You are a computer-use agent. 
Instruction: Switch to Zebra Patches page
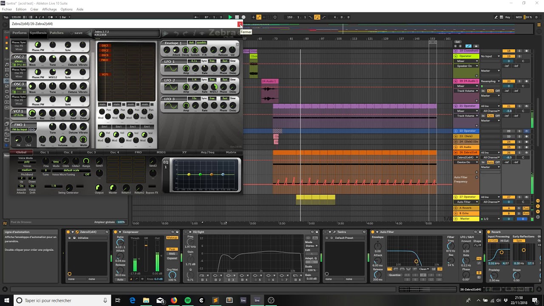coord(57,33)
